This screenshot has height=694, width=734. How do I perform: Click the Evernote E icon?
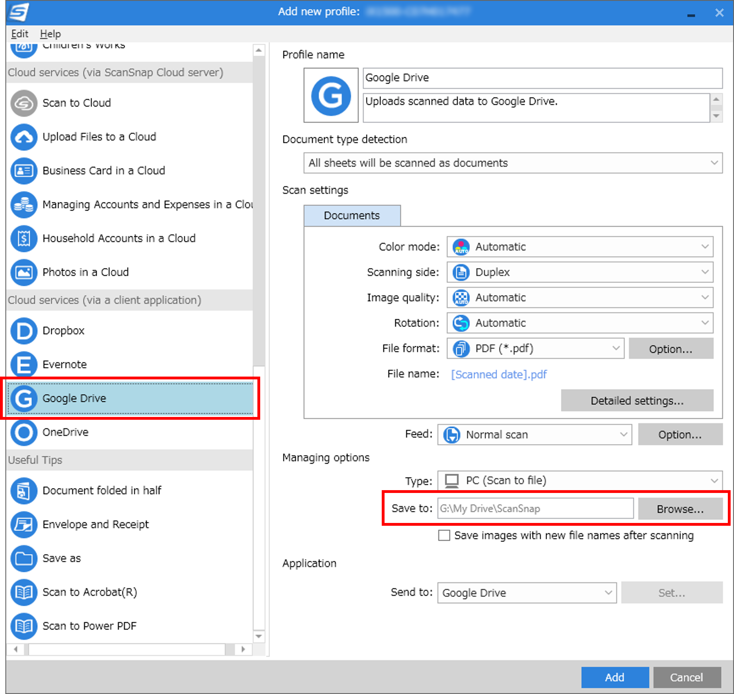tap(24, 365)
